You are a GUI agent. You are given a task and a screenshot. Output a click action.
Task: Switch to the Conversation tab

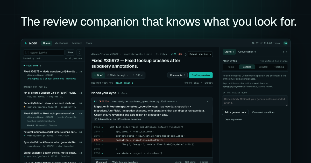(247, 52)
